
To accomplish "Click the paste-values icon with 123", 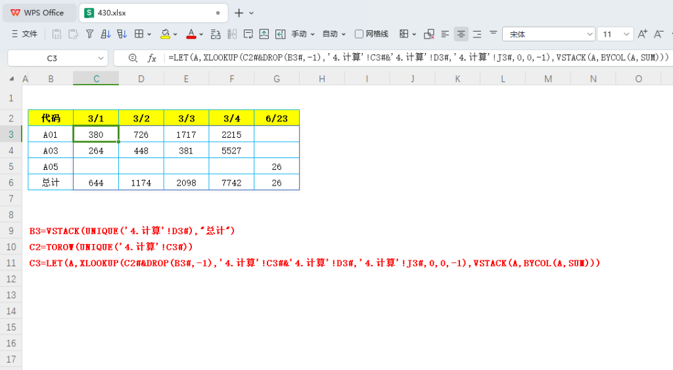I will (x=57, y=34).
